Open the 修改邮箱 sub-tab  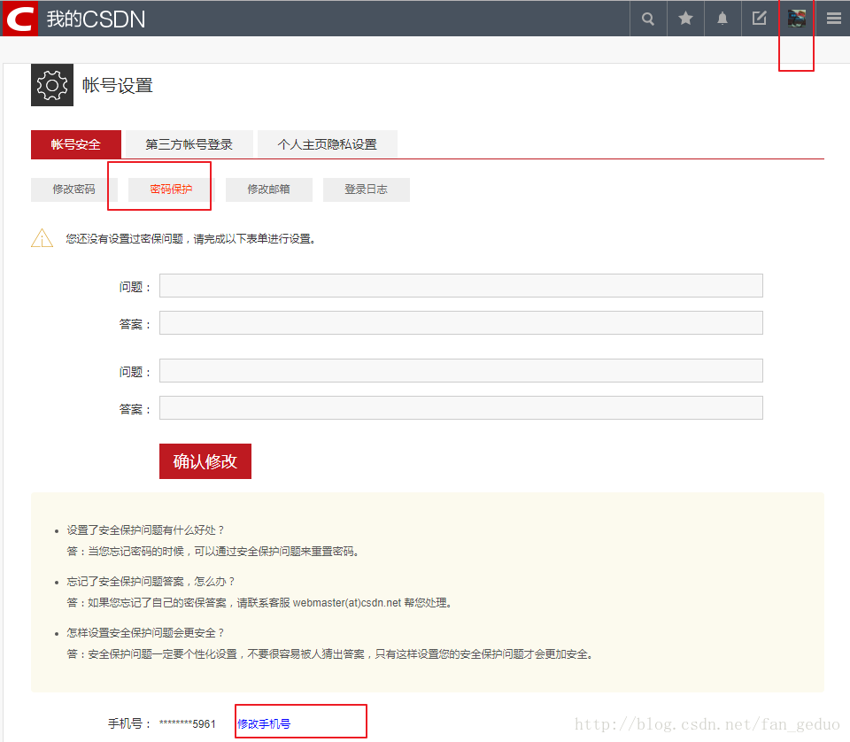269,189
